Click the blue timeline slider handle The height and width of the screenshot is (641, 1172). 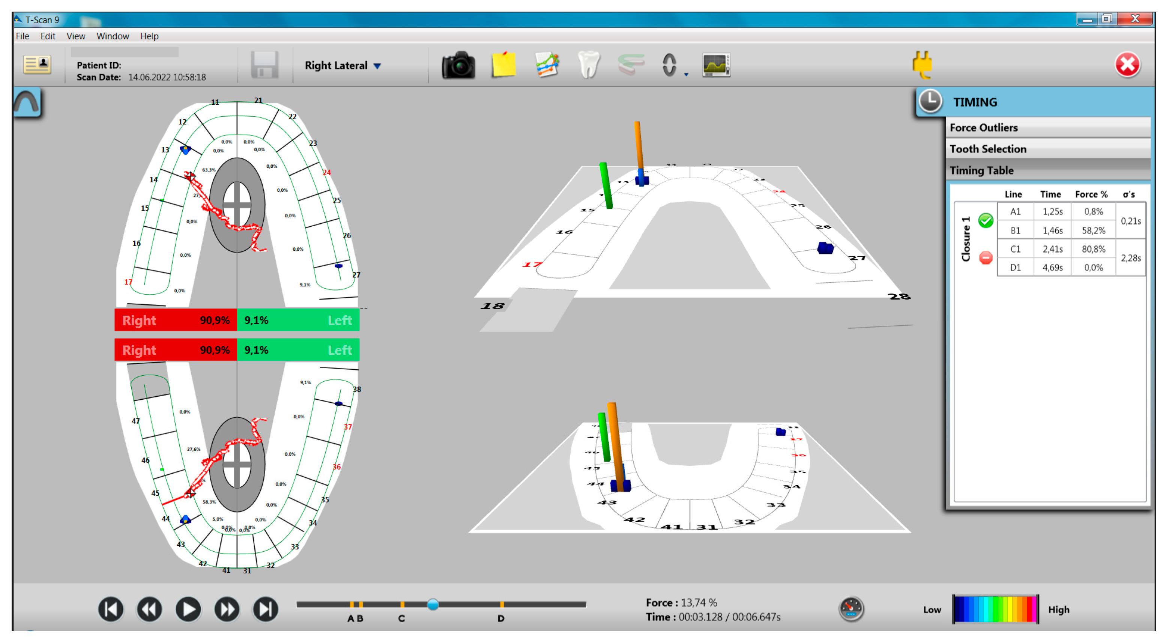433,604
